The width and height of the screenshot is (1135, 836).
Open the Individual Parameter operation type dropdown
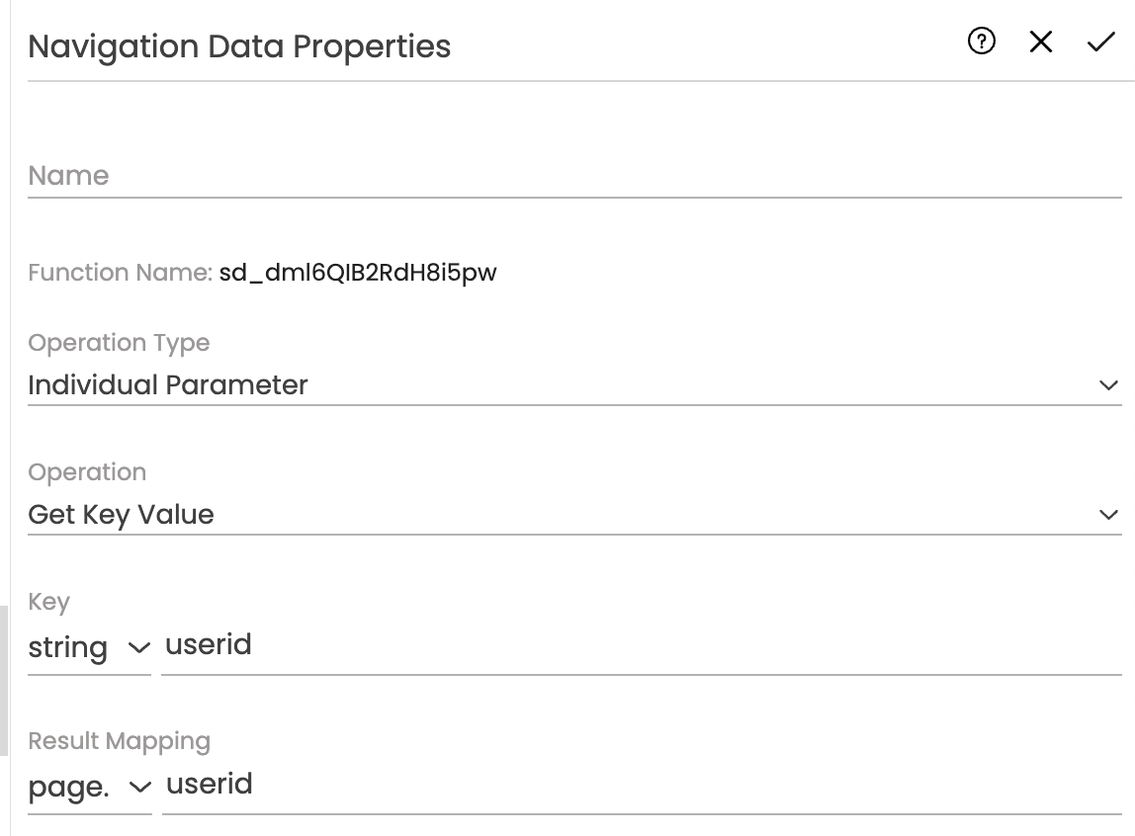point(574,384)
